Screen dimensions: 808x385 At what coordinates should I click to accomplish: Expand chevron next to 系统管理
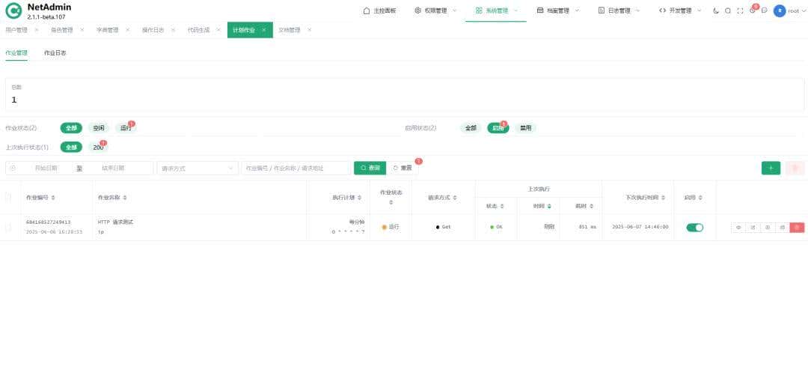pos(515,10)
